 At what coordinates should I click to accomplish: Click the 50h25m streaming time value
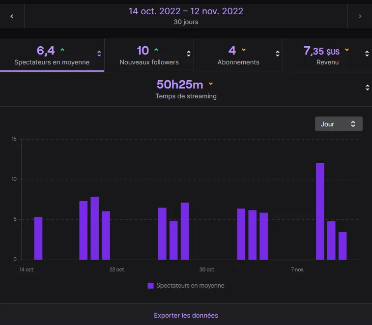[x=180, y=85]
